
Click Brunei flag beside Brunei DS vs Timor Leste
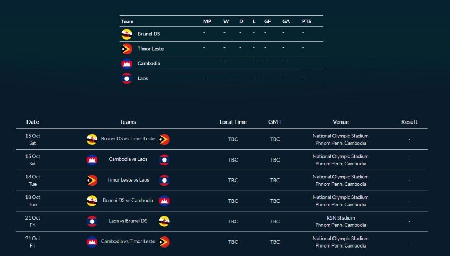[92, 139]
